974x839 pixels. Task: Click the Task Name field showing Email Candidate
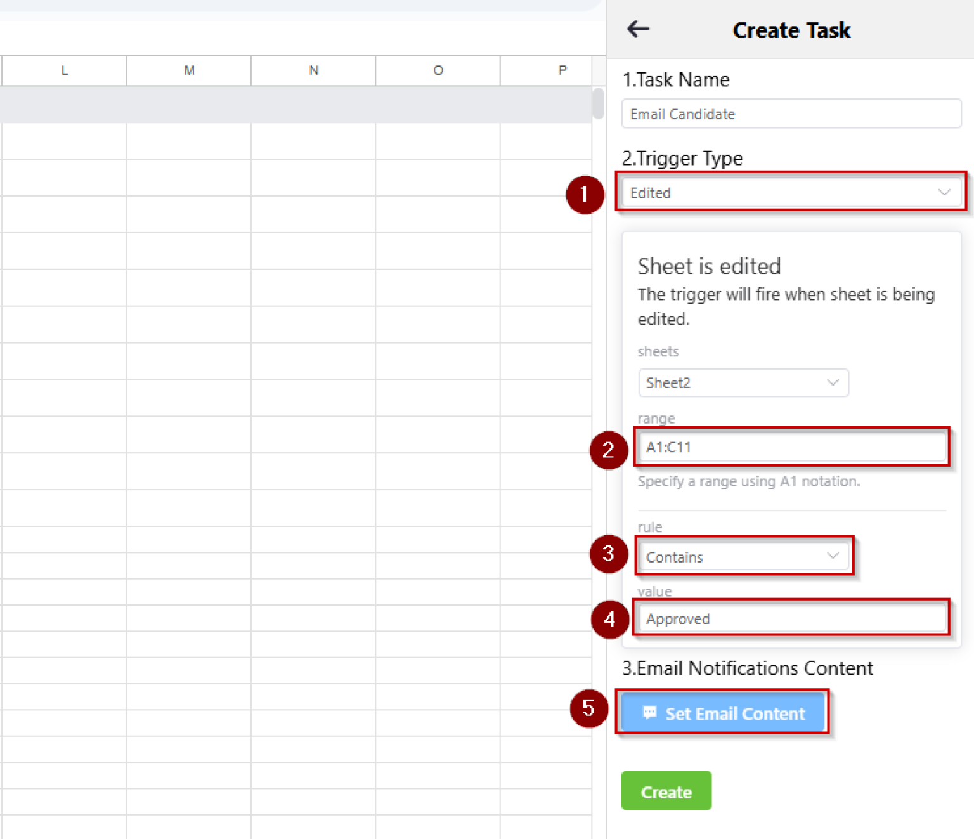[790, 114]
